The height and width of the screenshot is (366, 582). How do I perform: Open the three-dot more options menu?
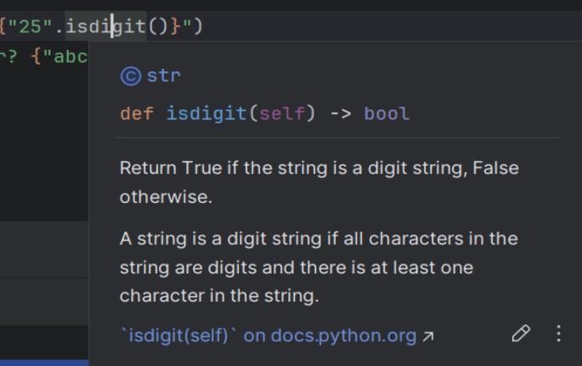[x=558, y=334]
